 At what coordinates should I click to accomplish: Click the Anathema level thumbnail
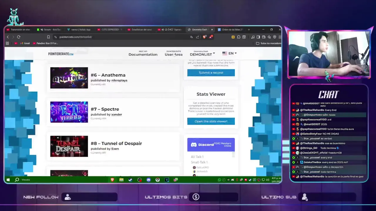(69, 78)
